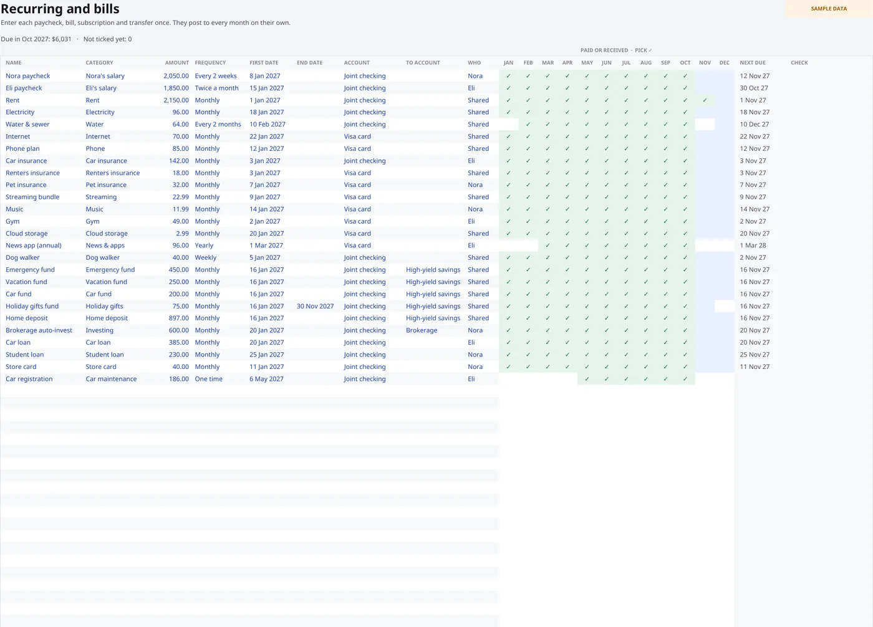This screenshot has height=627, width=873.
Task: Click the 'Recurring and bills' title
Action: tap(60, 9)
